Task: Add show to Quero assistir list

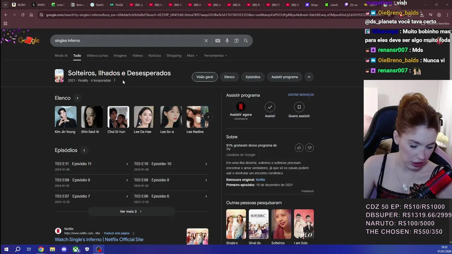Action: [x=299, y=107]
